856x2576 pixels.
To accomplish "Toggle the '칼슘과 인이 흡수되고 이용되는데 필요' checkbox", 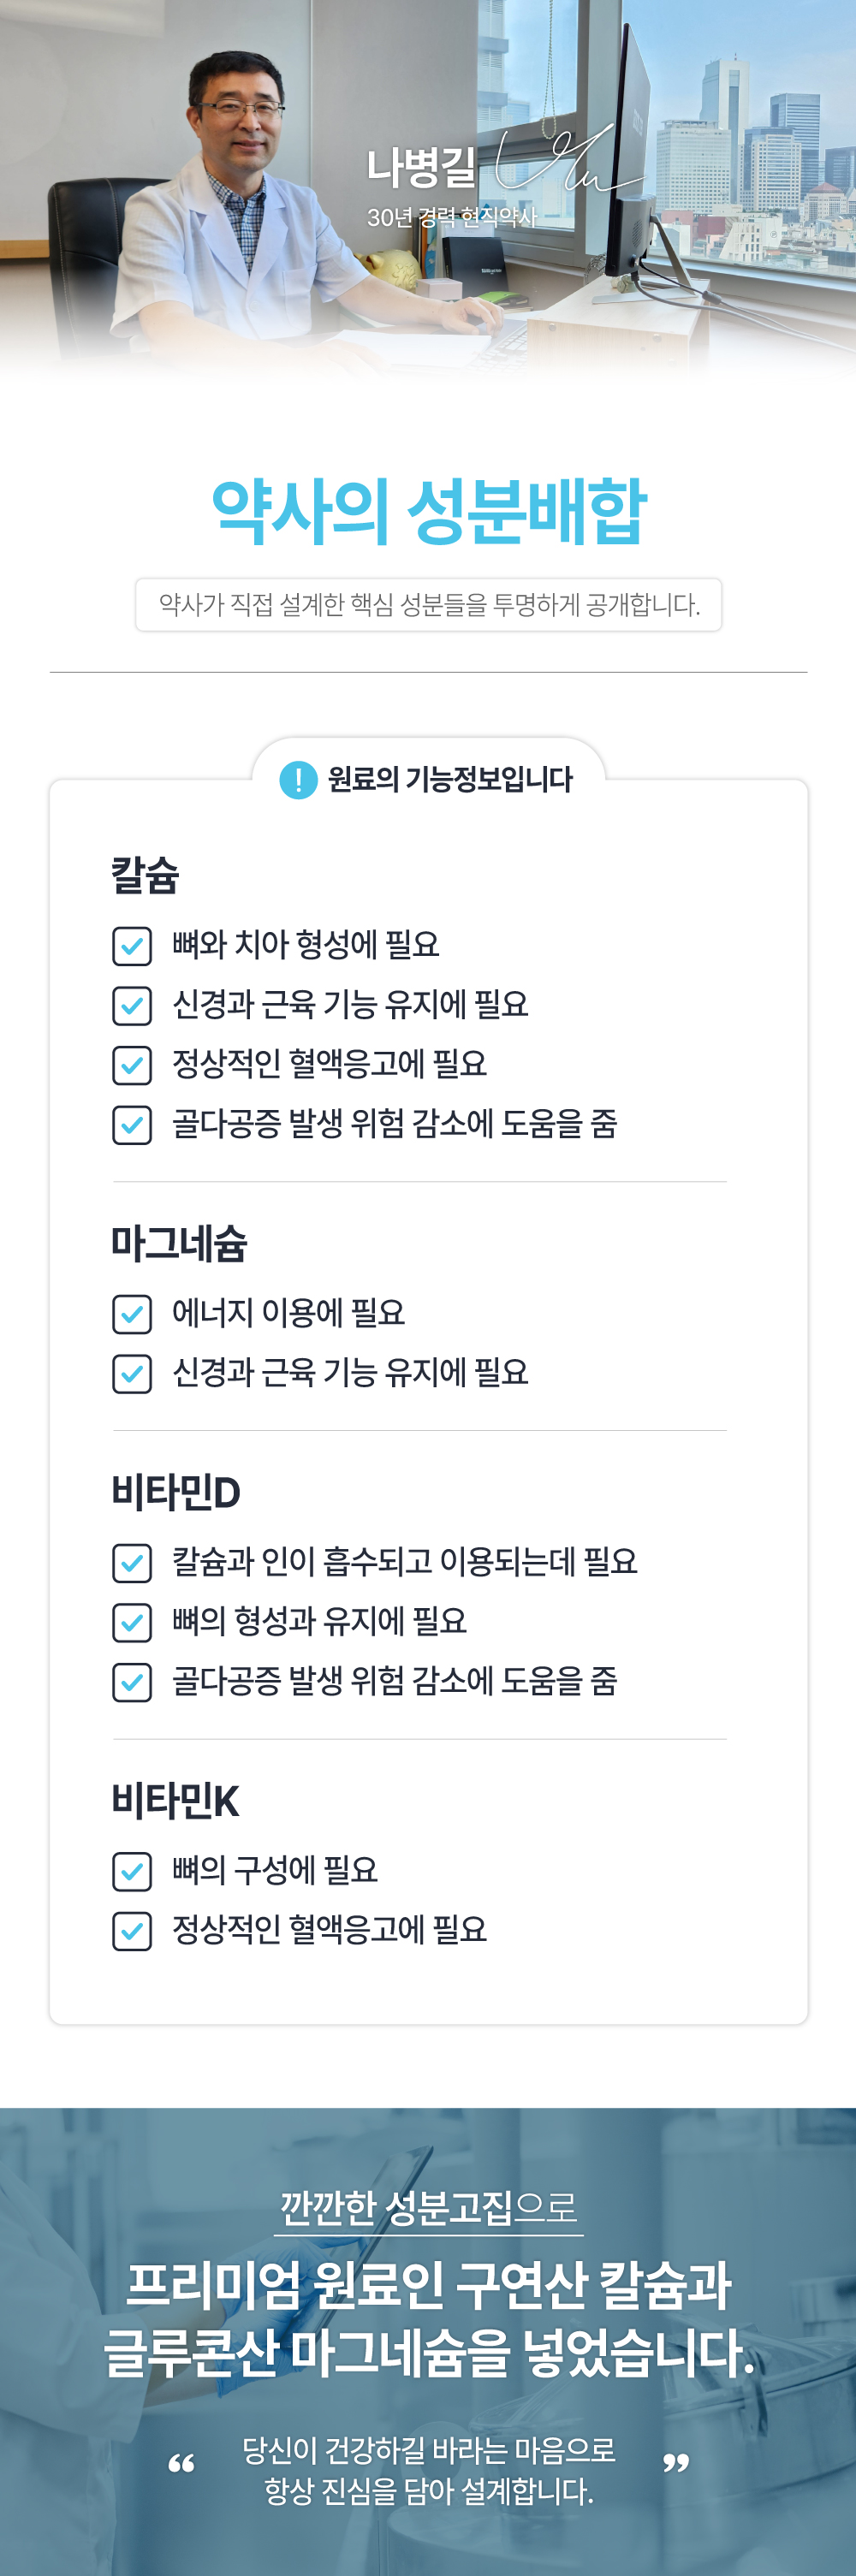I will pyautogui.click(x=132, y=1563).
